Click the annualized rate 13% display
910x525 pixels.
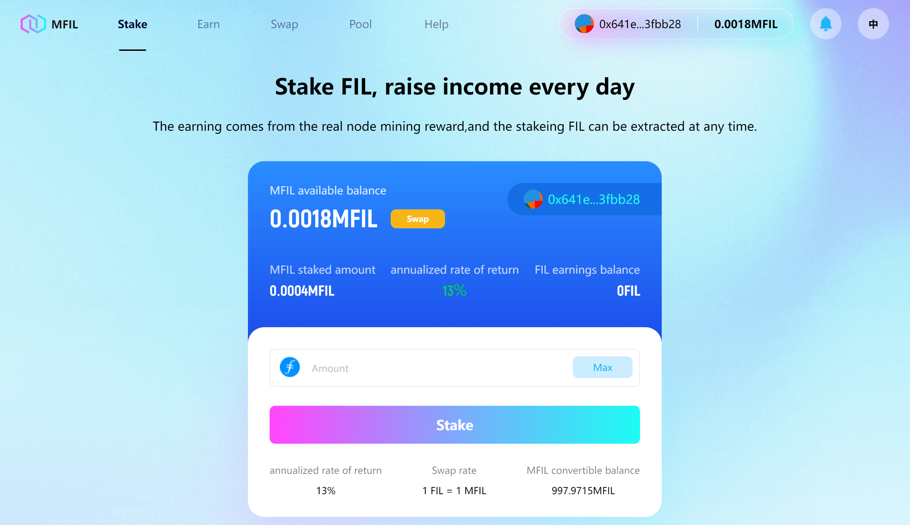pyautogui.click(x=454, y=289)
